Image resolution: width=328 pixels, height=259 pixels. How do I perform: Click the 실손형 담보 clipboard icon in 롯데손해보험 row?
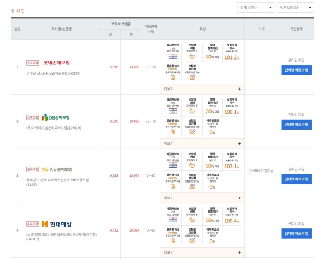173,78
